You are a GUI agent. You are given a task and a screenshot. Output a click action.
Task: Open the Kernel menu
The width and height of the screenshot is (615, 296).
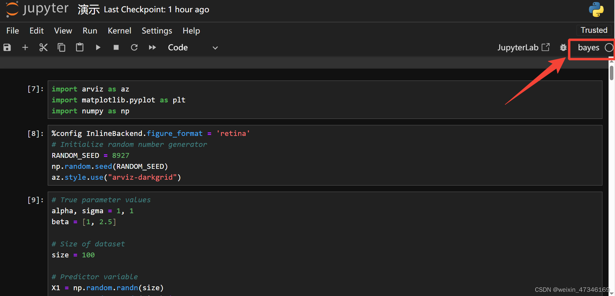click(x=119, y=31)
